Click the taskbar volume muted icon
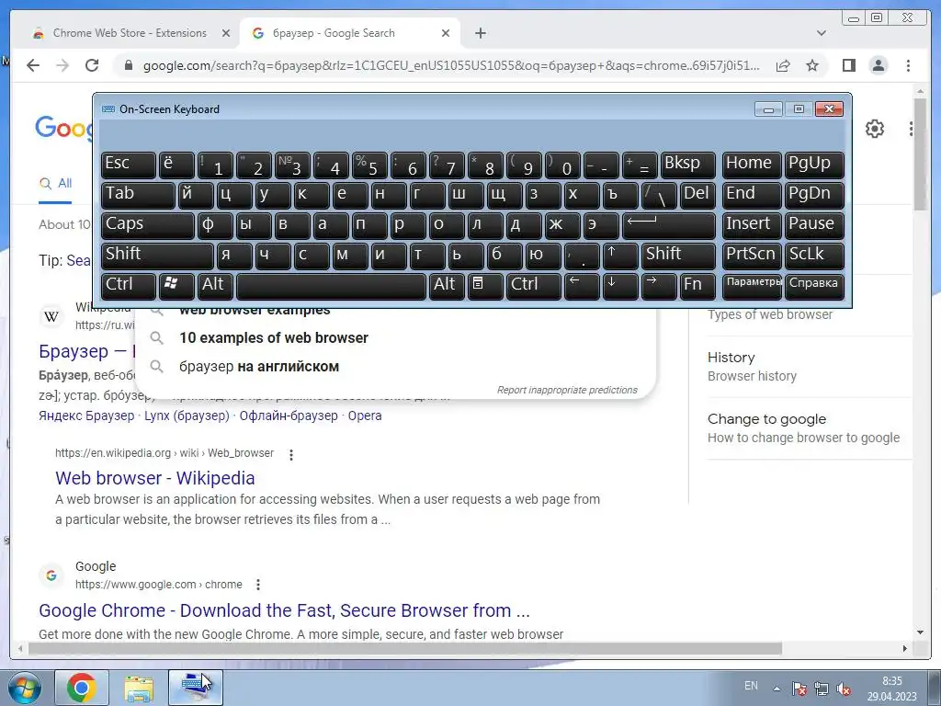 coord(844,688)
